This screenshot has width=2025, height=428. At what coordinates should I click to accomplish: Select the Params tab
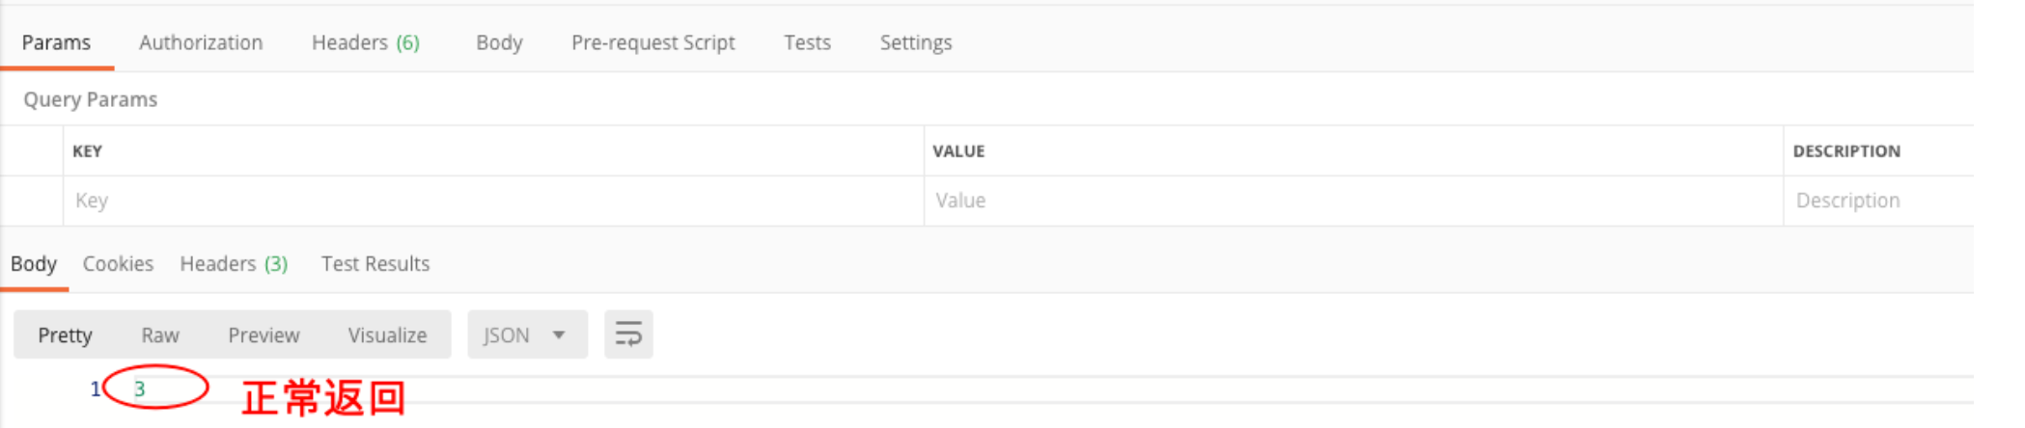point(56,42)
